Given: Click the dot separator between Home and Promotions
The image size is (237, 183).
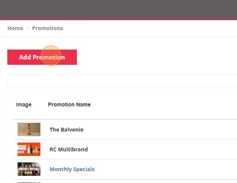Looking at the screenshot, I should [x=27, y=28].
